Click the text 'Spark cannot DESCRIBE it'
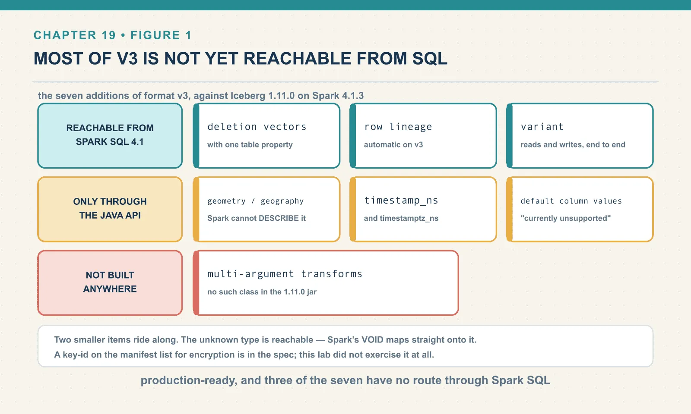691x414 pixels. (257, 218)
